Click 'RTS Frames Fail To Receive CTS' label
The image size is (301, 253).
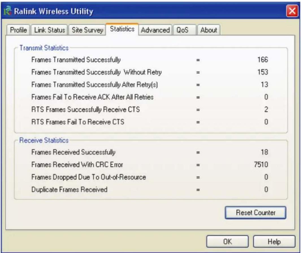pos(78,122)
